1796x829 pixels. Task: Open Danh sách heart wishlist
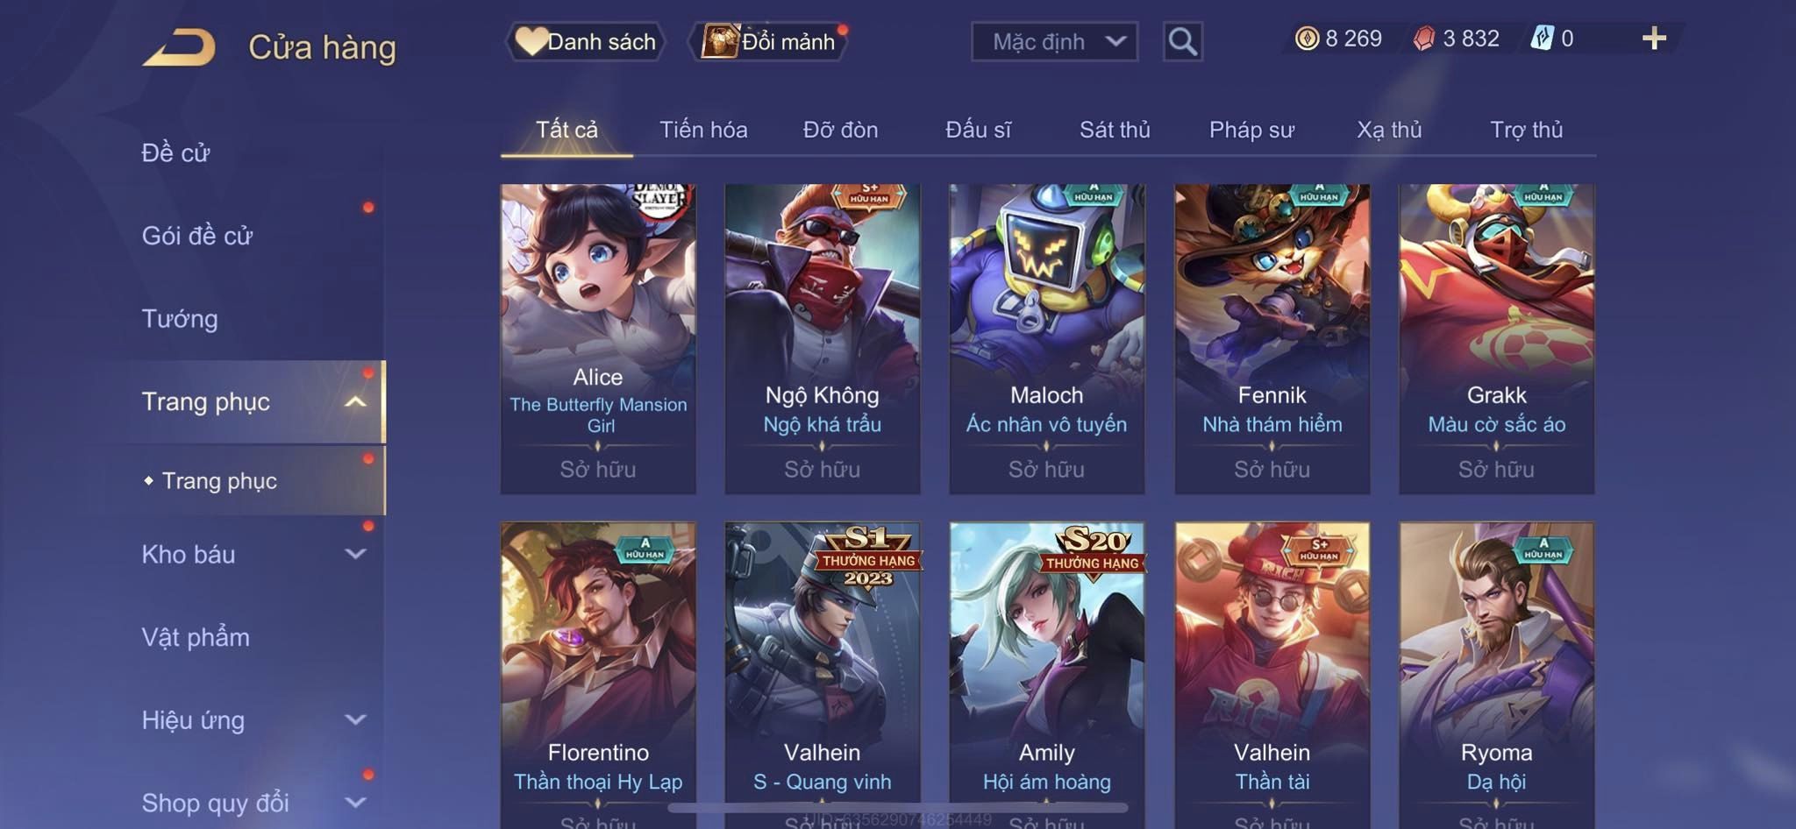point(585,41)
